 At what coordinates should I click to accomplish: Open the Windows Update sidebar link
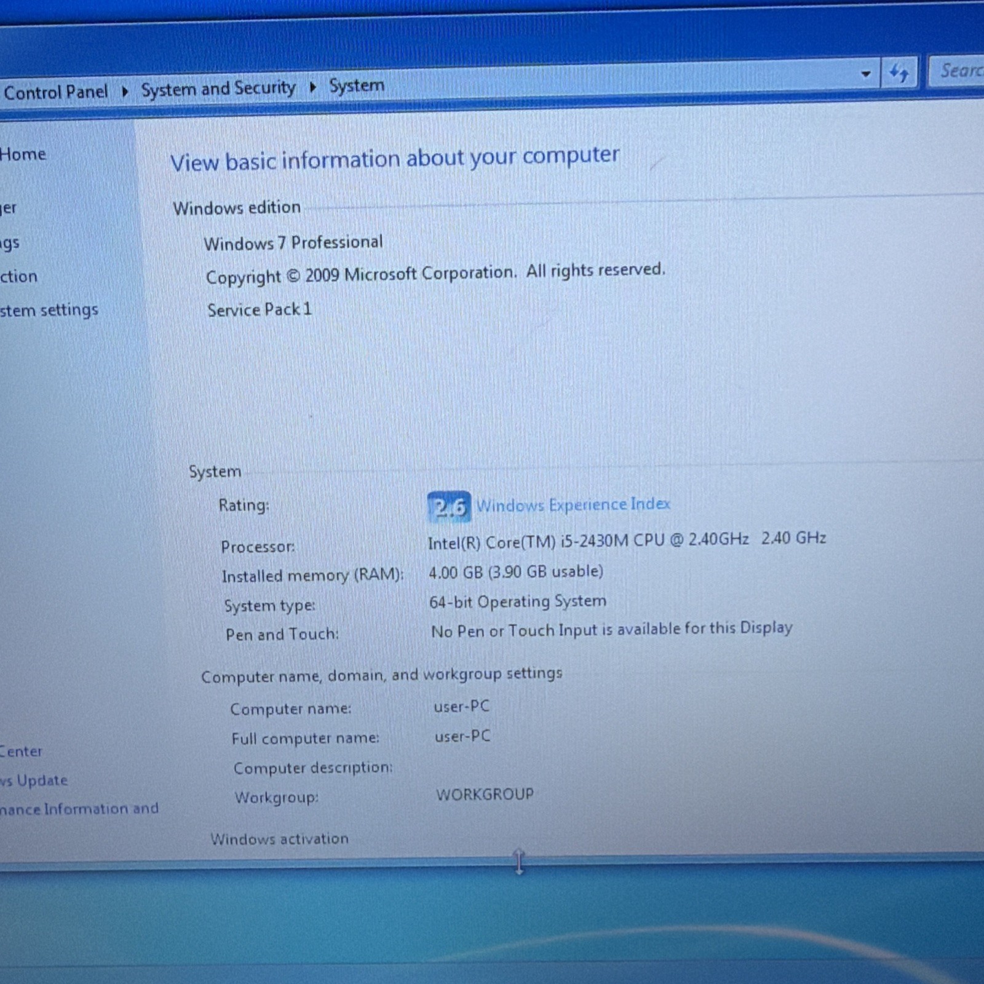pyautogui.click(x=34, y=780)
